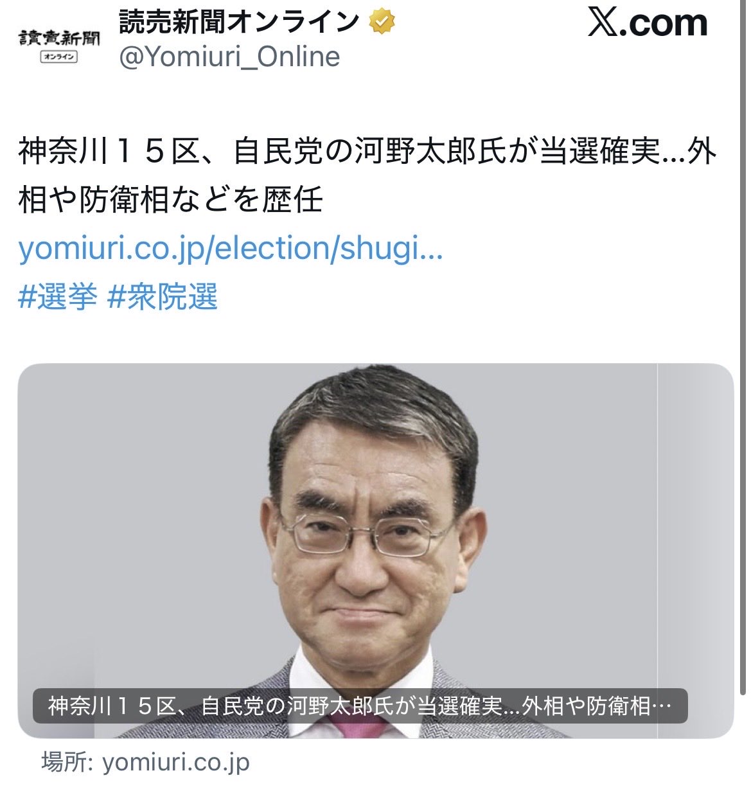
Task: Click the dark caption bar on card
Action: (360, 706)
